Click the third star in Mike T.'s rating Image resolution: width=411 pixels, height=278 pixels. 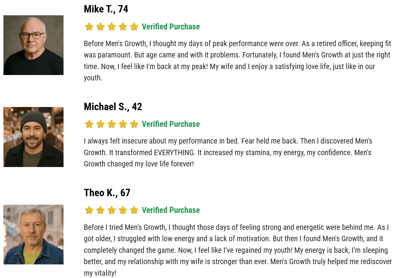click(112, 27)
